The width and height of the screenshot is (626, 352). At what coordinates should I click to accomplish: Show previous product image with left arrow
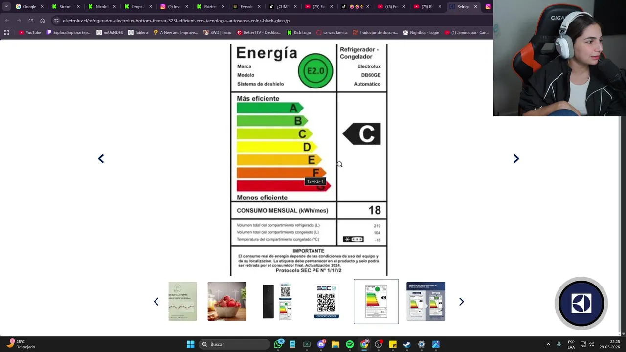(x=101, y=159)
